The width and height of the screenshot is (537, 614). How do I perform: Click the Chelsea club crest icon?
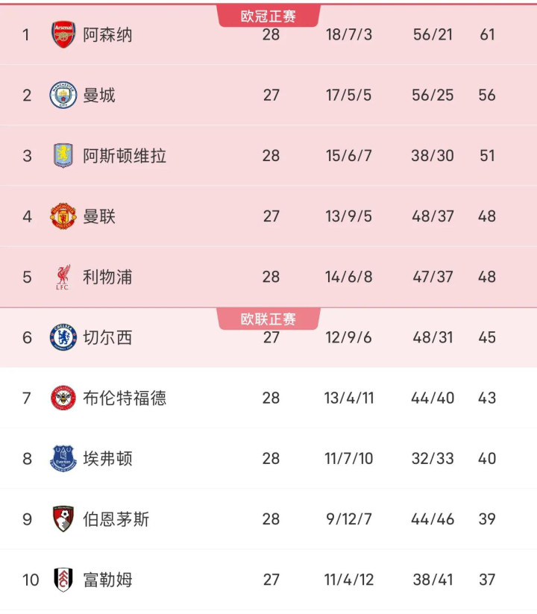point(63,338)
